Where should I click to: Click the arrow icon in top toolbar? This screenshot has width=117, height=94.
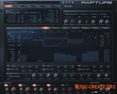point(73,3)
